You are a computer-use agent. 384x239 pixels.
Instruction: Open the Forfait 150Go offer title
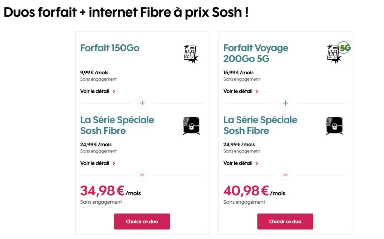pos(109,48)
